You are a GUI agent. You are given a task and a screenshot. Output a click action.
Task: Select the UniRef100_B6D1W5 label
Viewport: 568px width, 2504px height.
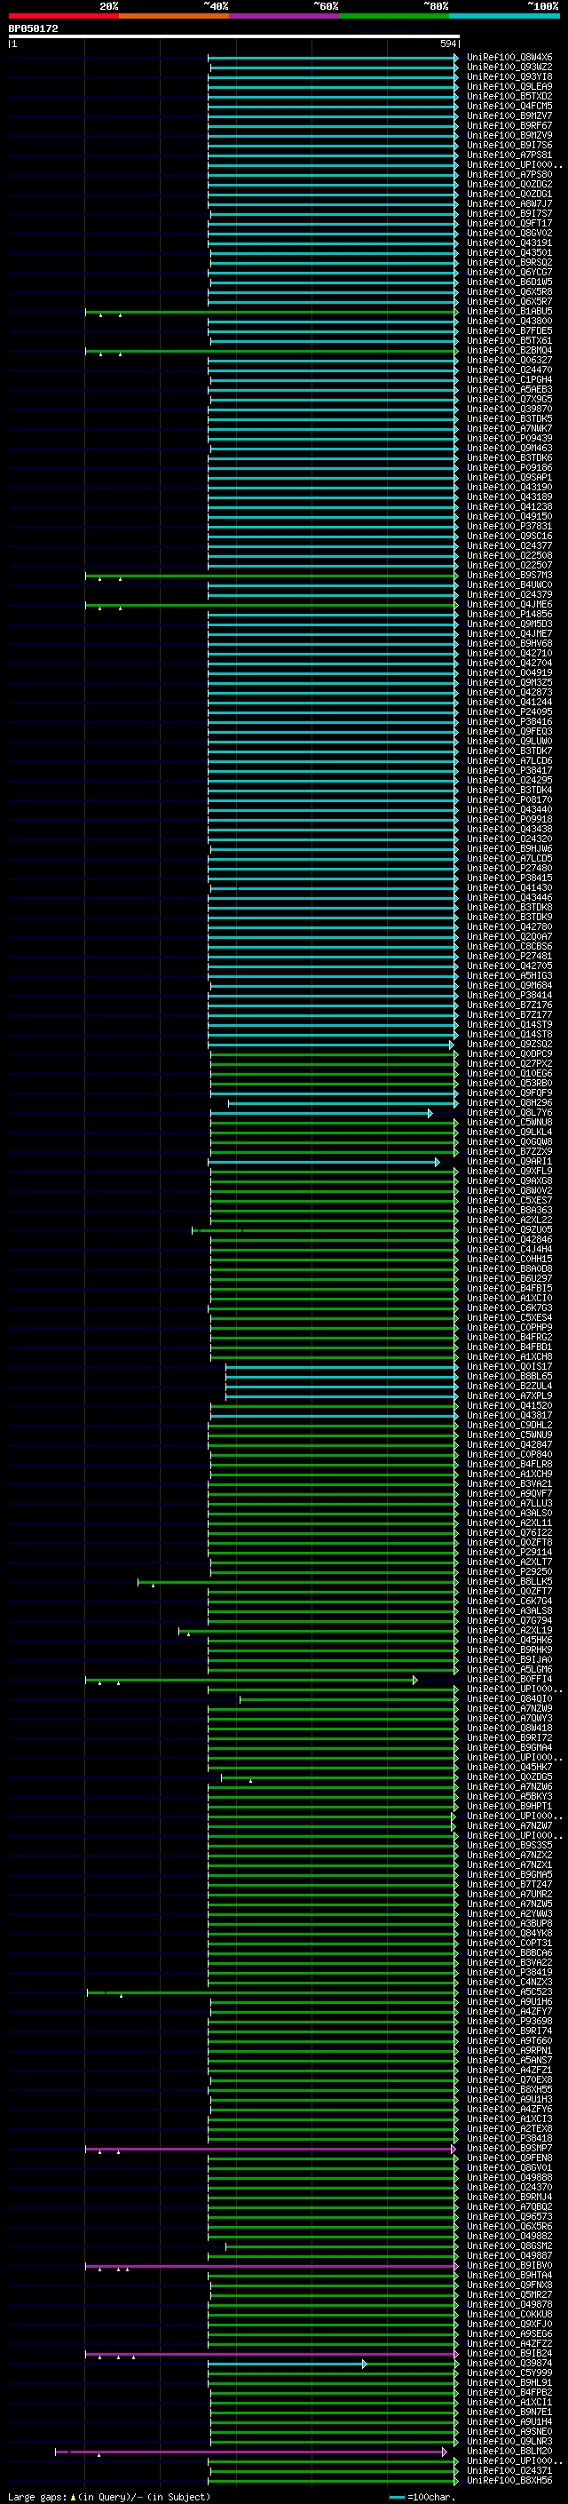click(x=509, y=282)
